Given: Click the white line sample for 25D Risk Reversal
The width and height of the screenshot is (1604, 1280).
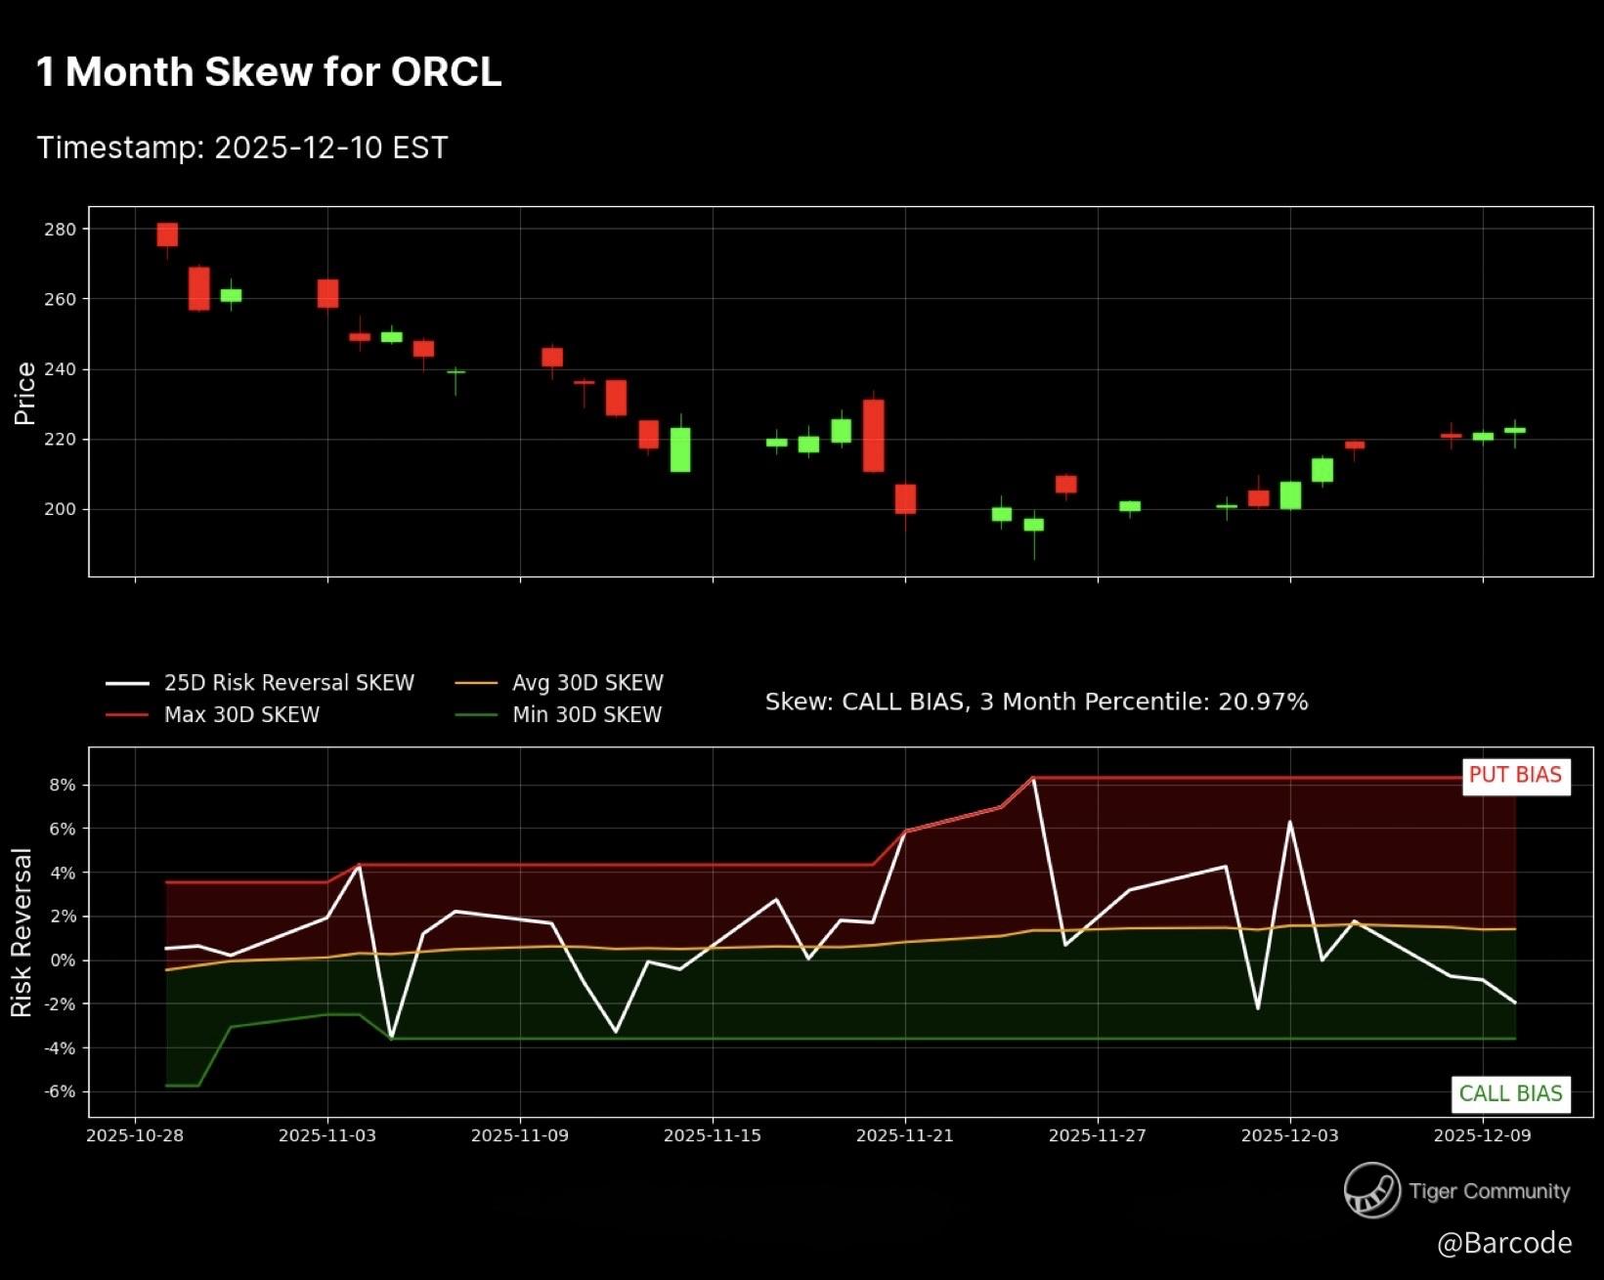Looking at the screenshot, I should (x=128, y=684).
